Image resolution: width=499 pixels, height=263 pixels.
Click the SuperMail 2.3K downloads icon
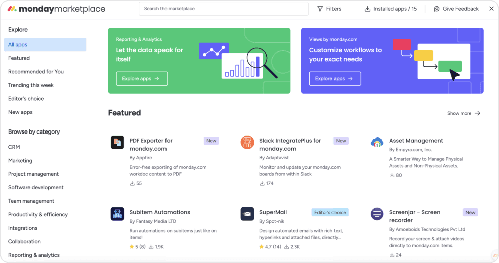[286, 247]
